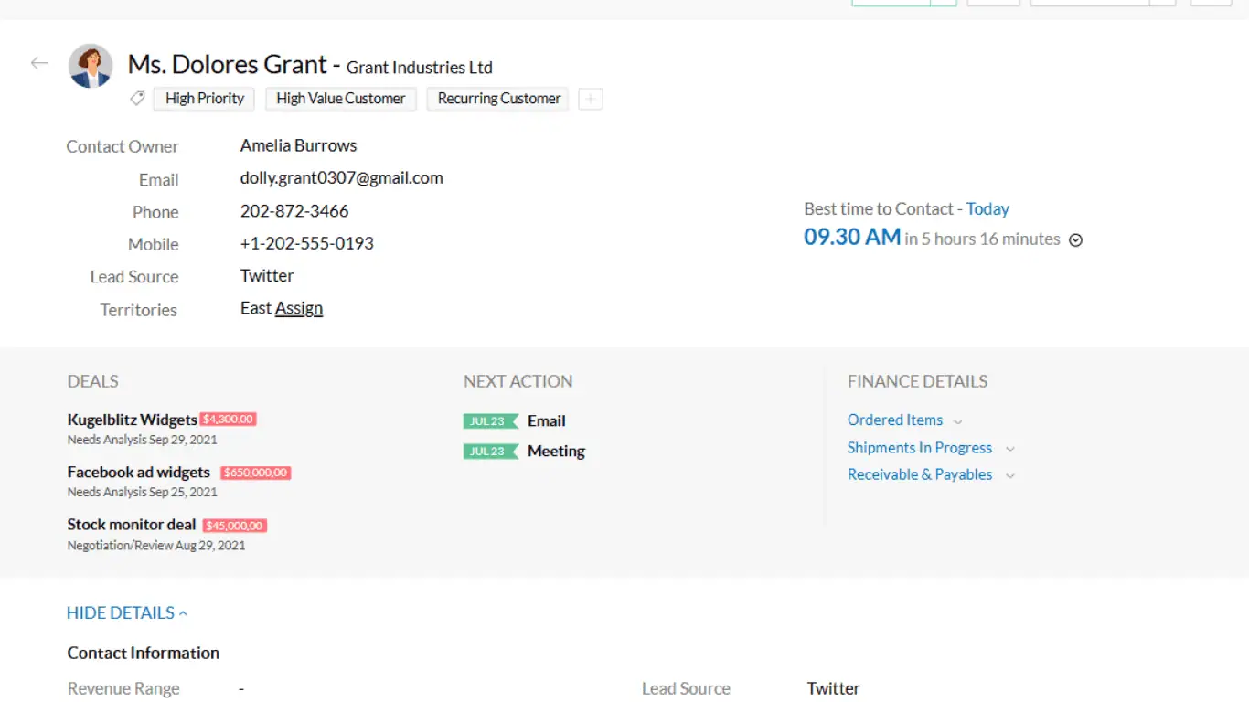1249x702 pixels.
Task: Click the $650,000.00 deal amount badge
Action: click(x=255, y=473)
